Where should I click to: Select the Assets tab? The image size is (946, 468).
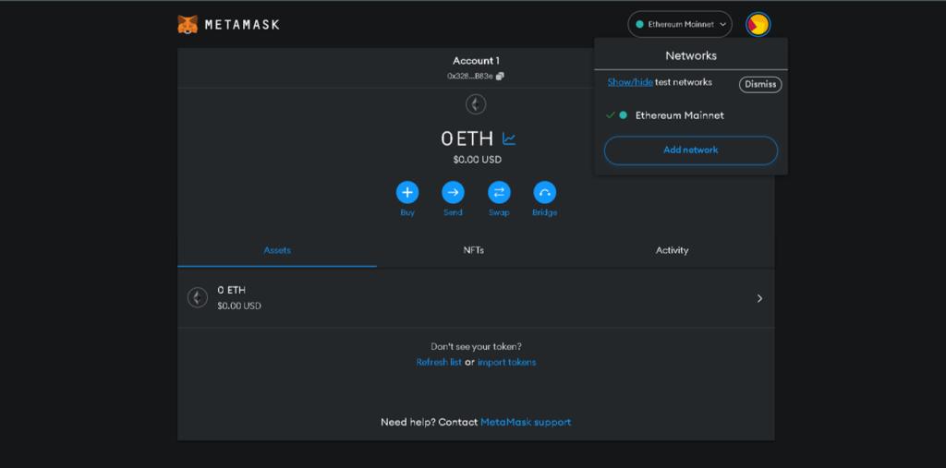(277, 250)
